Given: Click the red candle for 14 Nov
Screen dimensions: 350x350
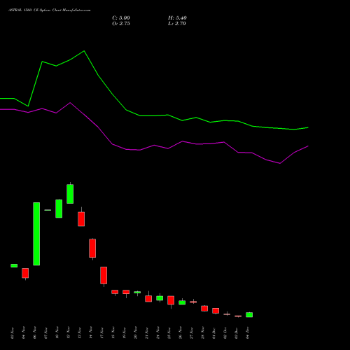Looking at the screenshot, I should pos(92,248).
